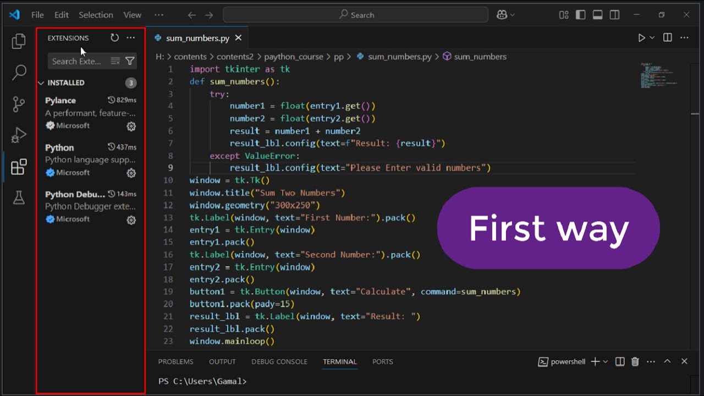Toggle secondary side bar visibility

pos(614,15)
